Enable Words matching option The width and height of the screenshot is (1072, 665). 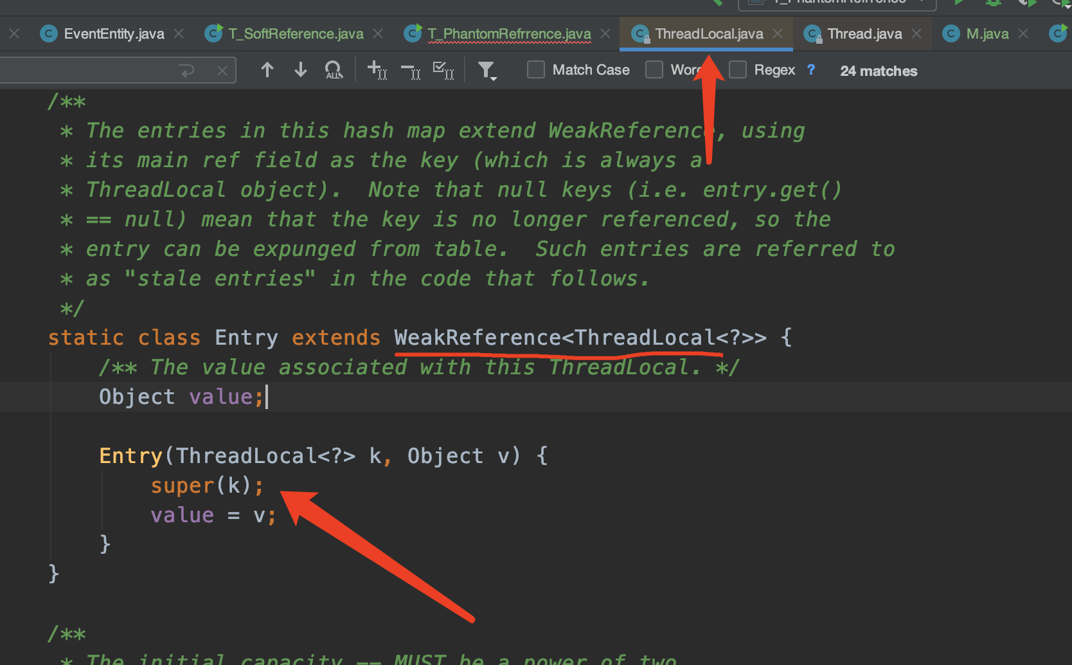click(x=654, y=69)
